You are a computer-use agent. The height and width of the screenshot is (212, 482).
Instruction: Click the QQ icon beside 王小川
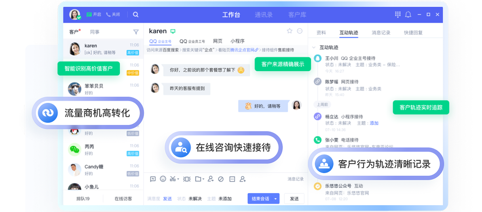317,58
